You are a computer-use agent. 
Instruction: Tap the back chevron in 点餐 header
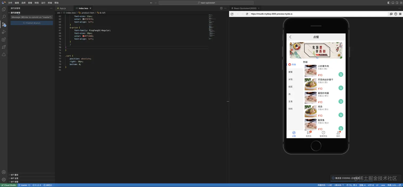(290, 37)
